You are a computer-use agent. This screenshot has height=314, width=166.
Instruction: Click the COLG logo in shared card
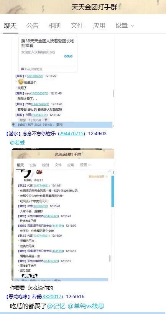[x=68, y=56]
